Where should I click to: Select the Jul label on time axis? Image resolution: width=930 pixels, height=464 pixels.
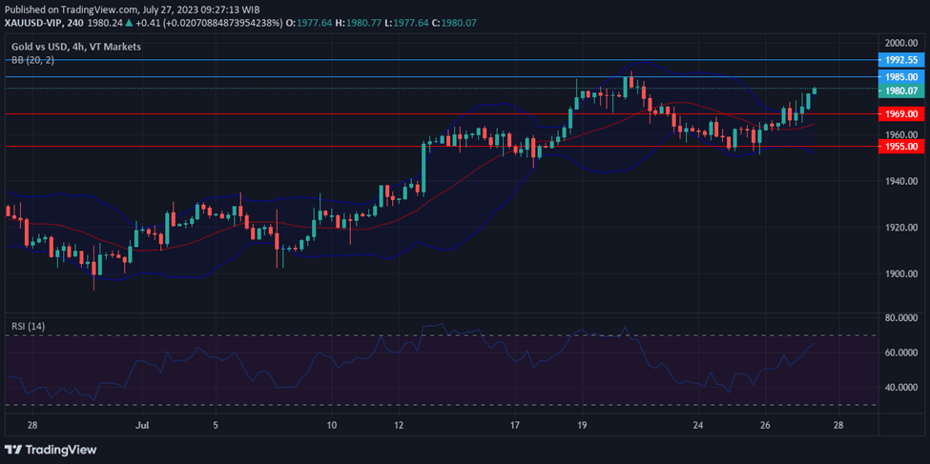142,425
